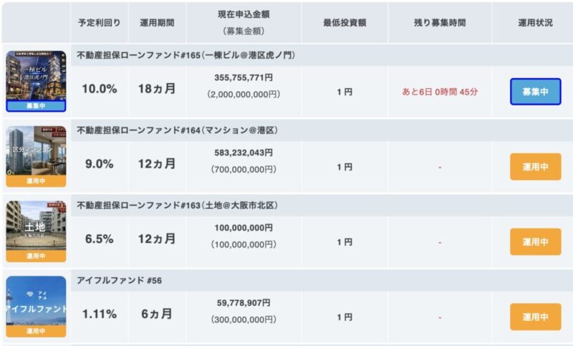Viewport: 573px width, 346px height.
Task: Click the red remaining time あと6日 text
Action: coord(440,92)
